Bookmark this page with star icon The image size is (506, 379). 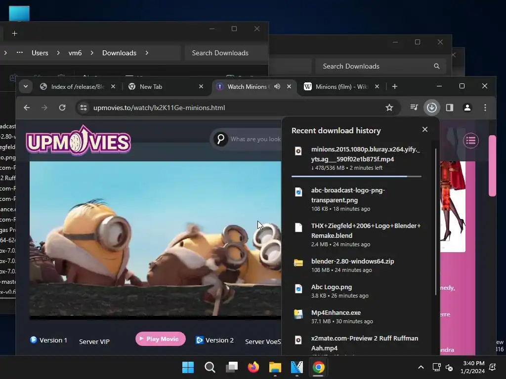[389, 108]
